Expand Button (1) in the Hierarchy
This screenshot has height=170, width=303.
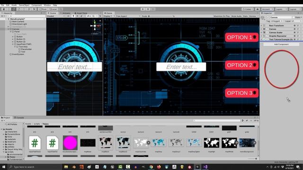(13, 39)
